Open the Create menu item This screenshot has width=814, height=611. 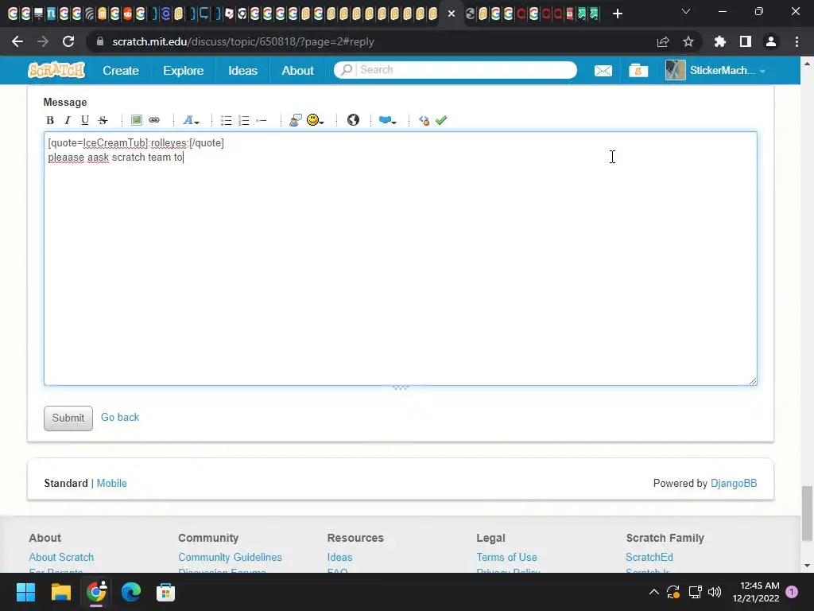121,70
